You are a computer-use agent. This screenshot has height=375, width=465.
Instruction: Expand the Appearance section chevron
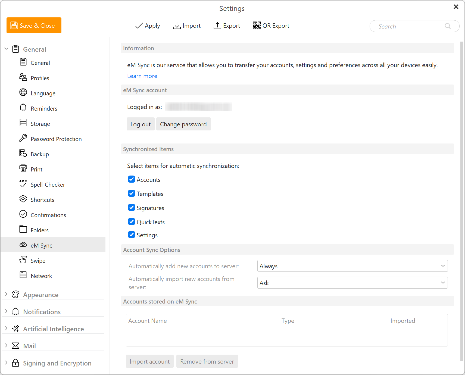(6, 294)
